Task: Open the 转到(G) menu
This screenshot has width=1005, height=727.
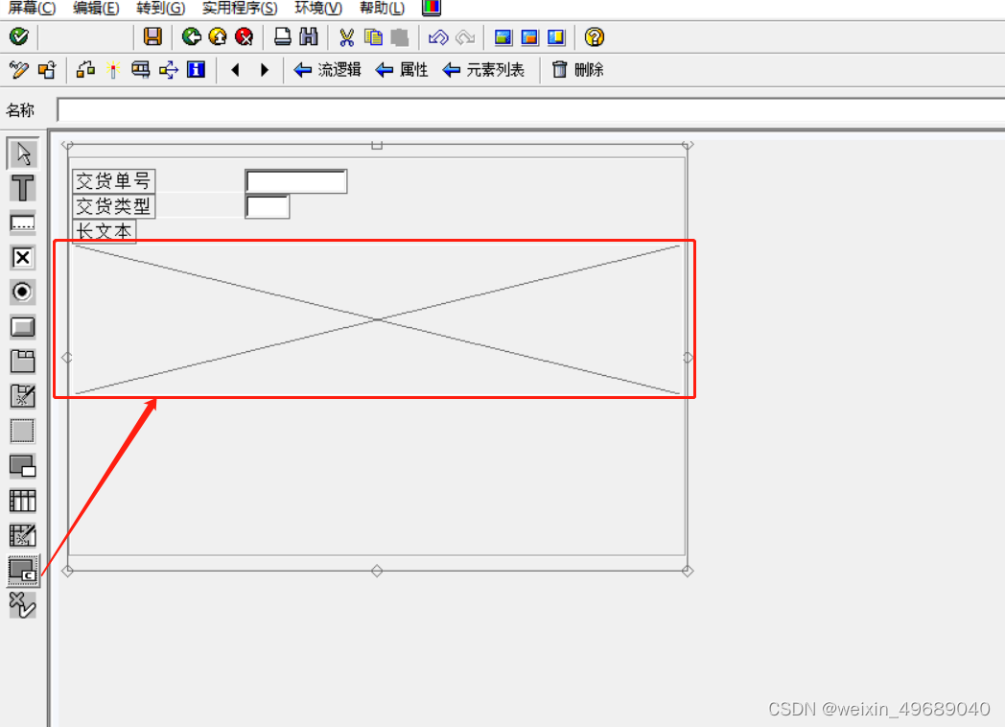Action: pyautogui.click(x=161, y=8)
